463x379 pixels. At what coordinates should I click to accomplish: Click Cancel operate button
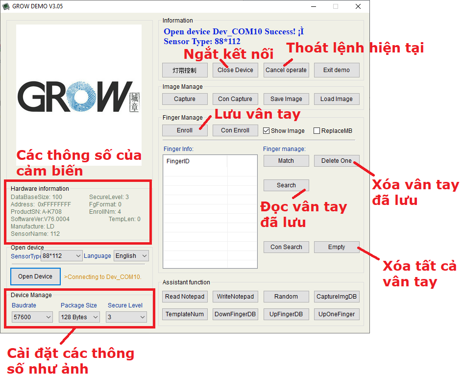pyautogui.click(x=286, y=70)
